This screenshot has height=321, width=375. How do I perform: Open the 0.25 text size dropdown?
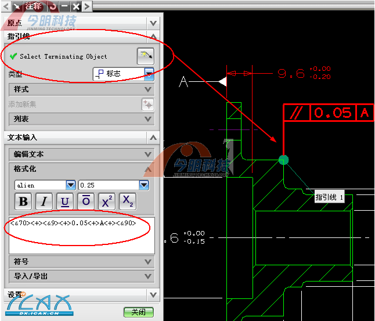tap(144, 185)
